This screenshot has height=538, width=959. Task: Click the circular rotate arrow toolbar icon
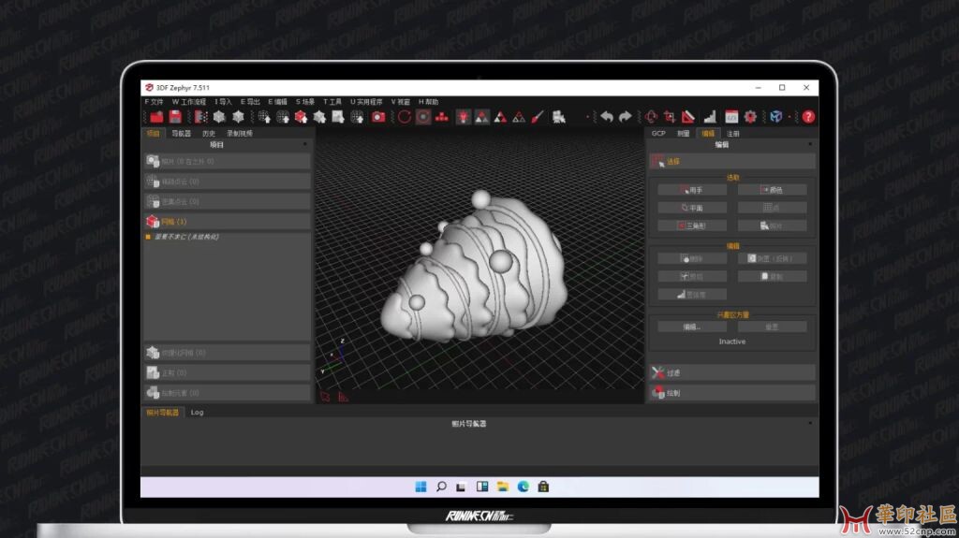[405, 117]
